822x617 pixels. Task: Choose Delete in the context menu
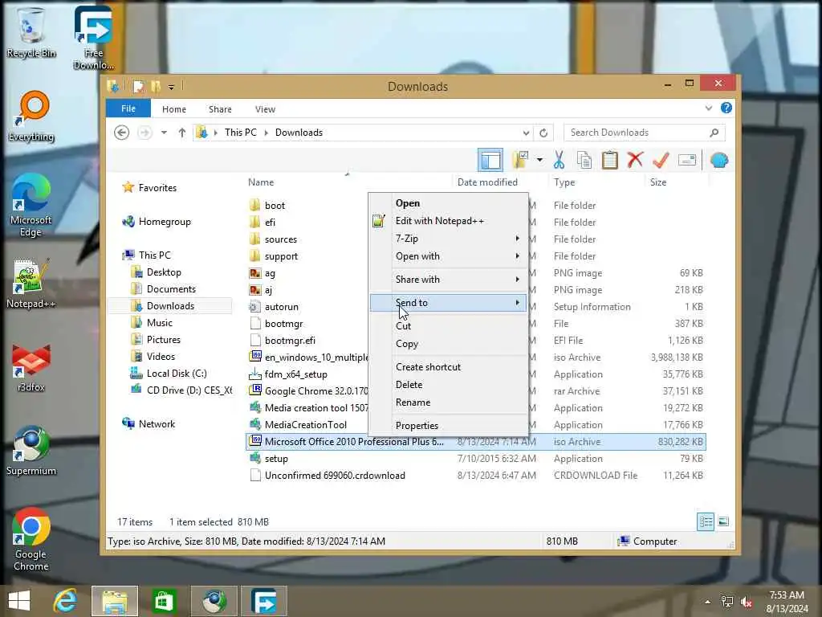point(448,385)
